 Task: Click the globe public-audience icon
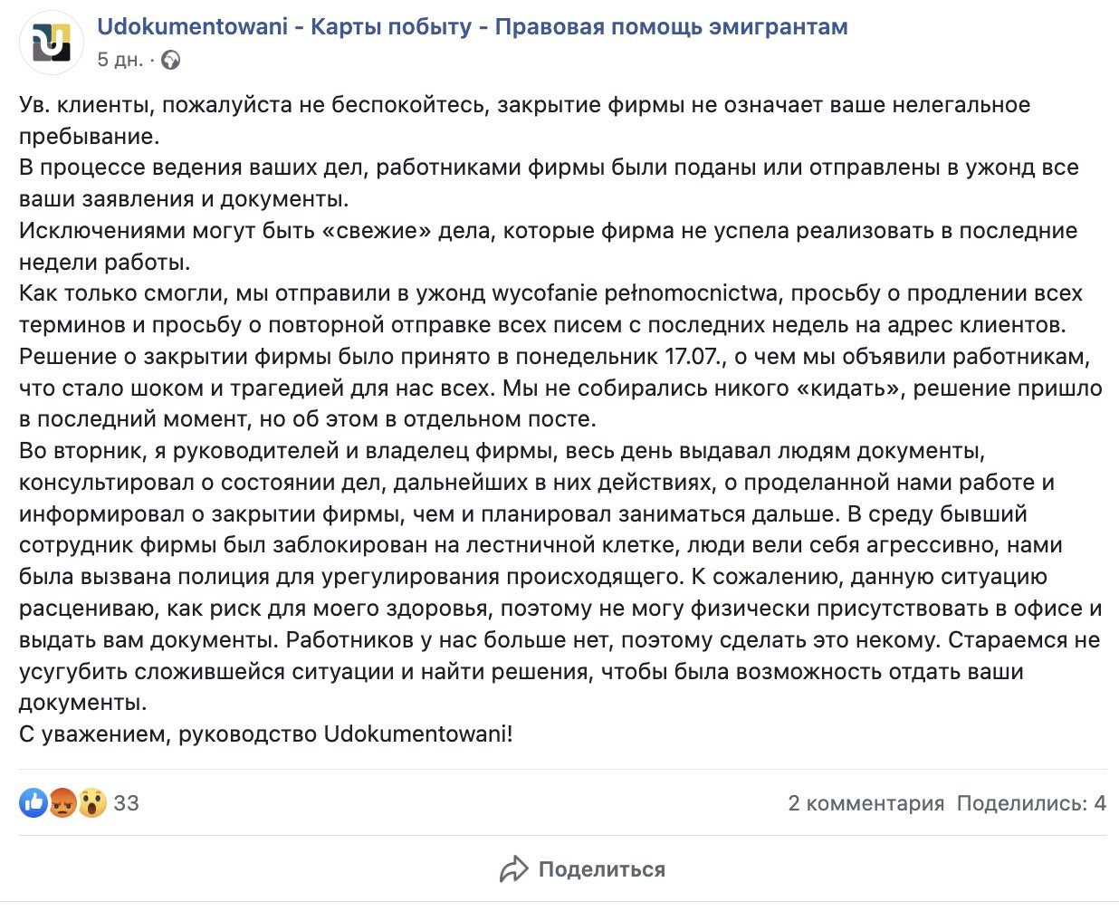coord(170,61)
